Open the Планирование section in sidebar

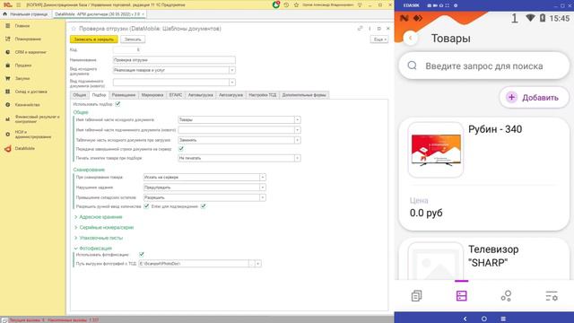[28, 39]
